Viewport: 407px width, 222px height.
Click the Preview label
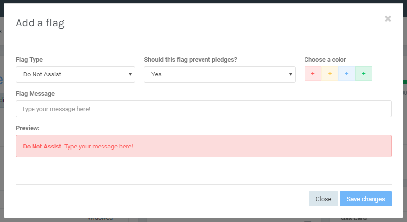[28, 128]
